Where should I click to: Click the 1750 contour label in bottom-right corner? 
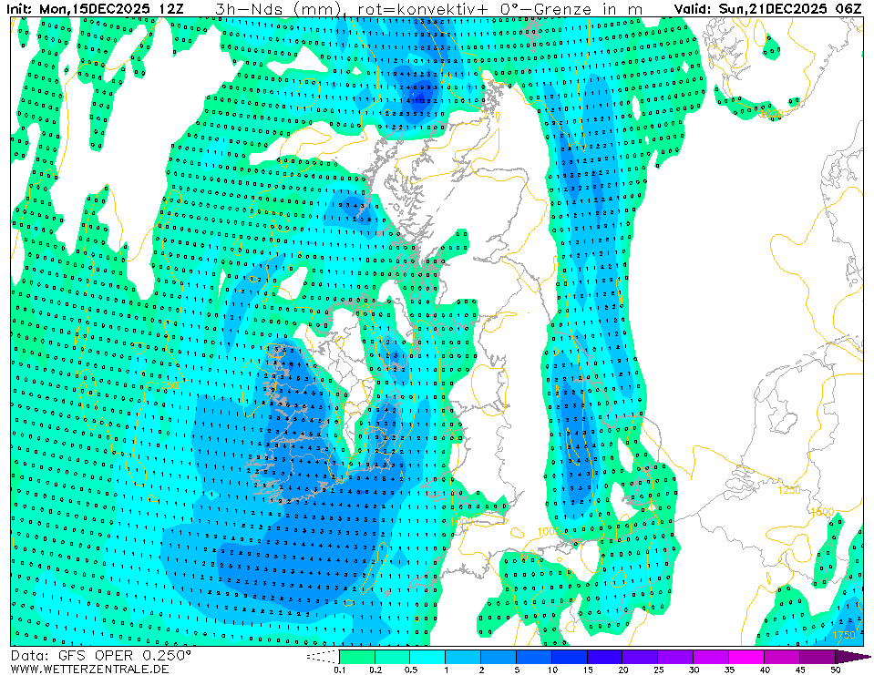pyautogui.click(x=844, y=635)
